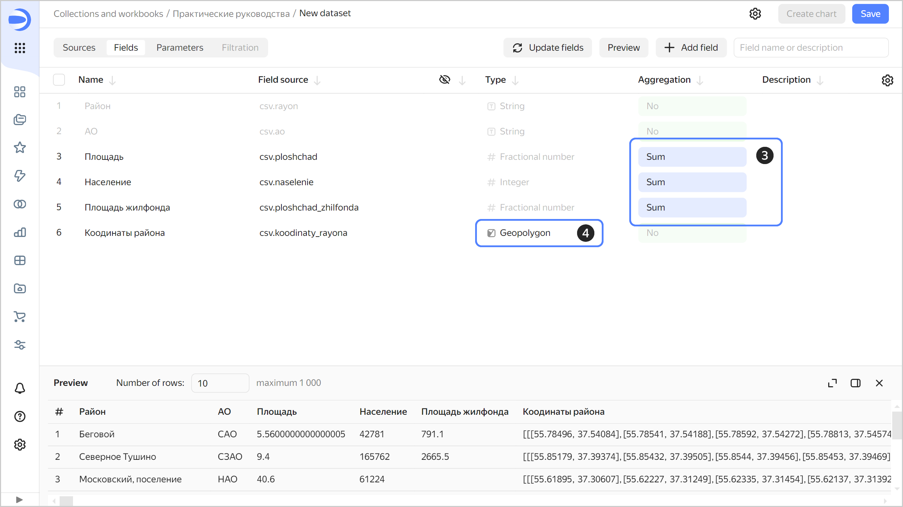Open Charts bar icon in sidebar
The width and height of the screenshot is (903, 507).
[20, 232]
